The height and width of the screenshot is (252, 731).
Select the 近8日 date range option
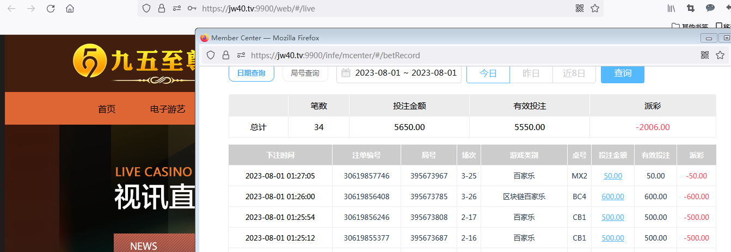[574, 73]
